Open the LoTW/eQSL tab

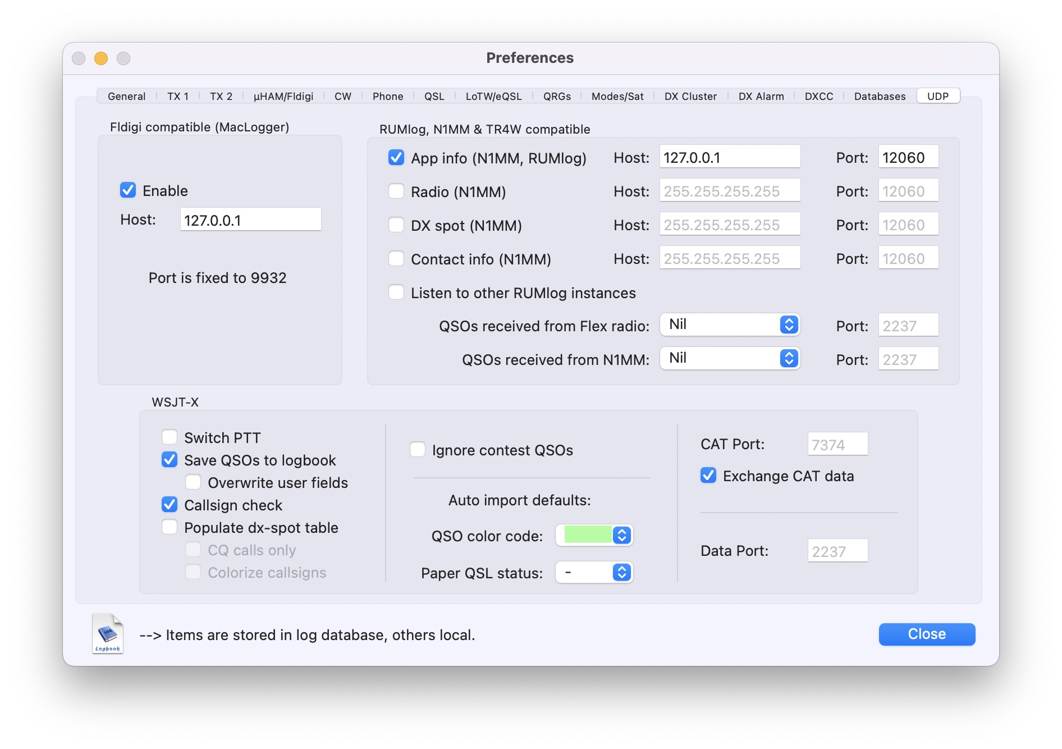(x=493, y=96)
